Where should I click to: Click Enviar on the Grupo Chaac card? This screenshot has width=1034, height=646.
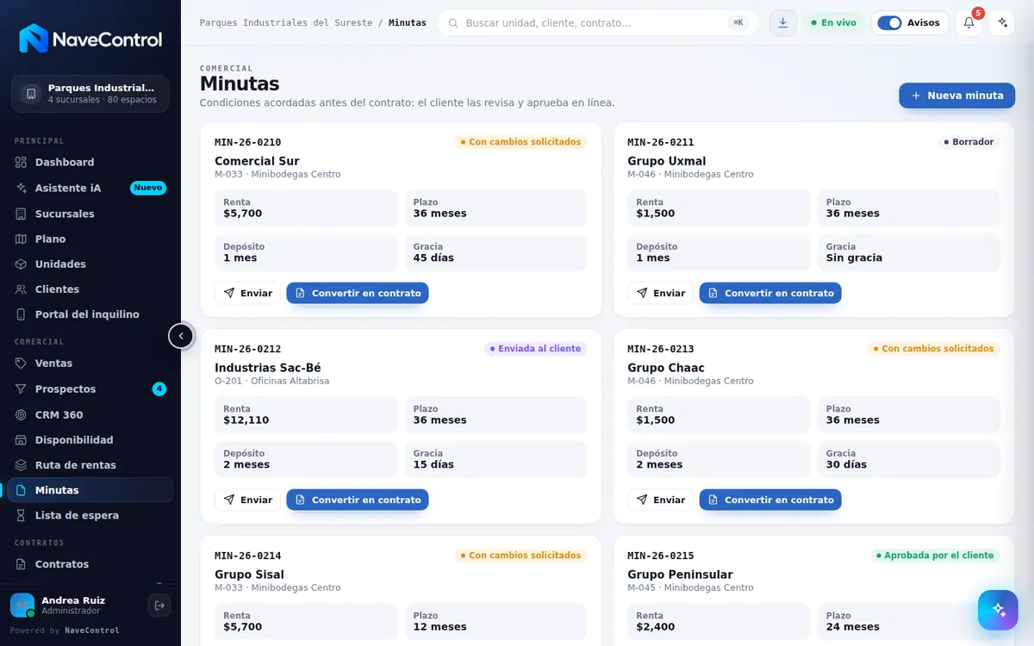click(661, 500)
